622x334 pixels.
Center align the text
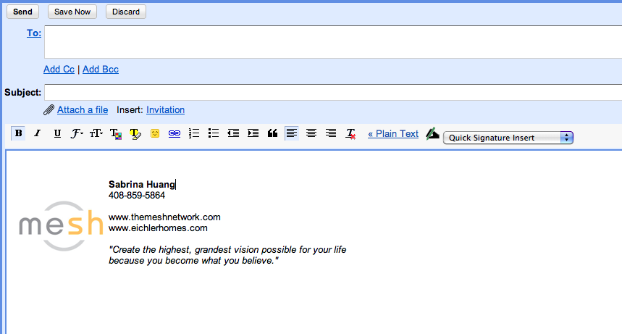(311, 133)
